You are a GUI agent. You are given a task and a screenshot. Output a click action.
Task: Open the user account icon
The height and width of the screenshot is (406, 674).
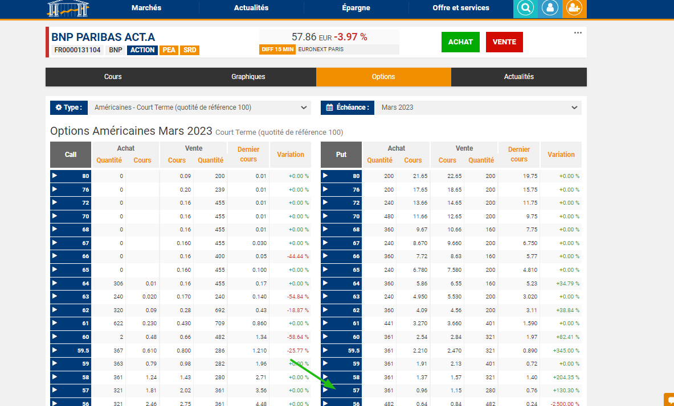(550, 9)
